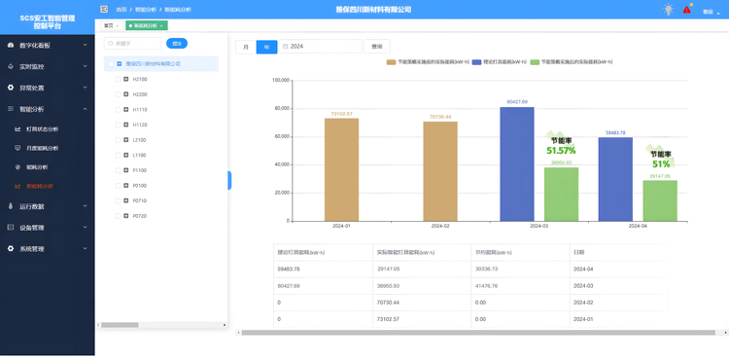Screen dimensions: 729x359
Task: Select the green 新能耗分析 page tab
Action: [x=147, y=25]
